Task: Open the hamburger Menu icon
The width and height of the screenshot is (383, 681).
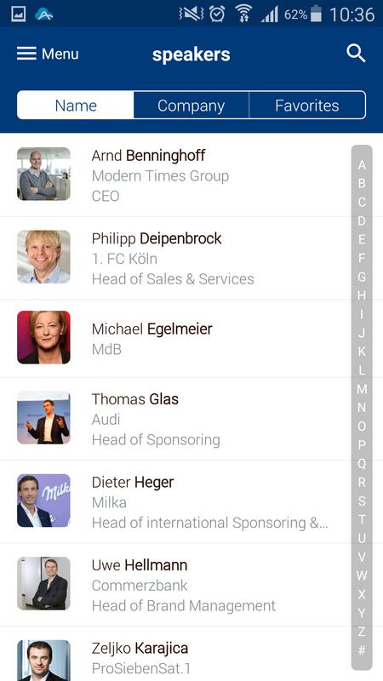Action: [x=26, y=54]
